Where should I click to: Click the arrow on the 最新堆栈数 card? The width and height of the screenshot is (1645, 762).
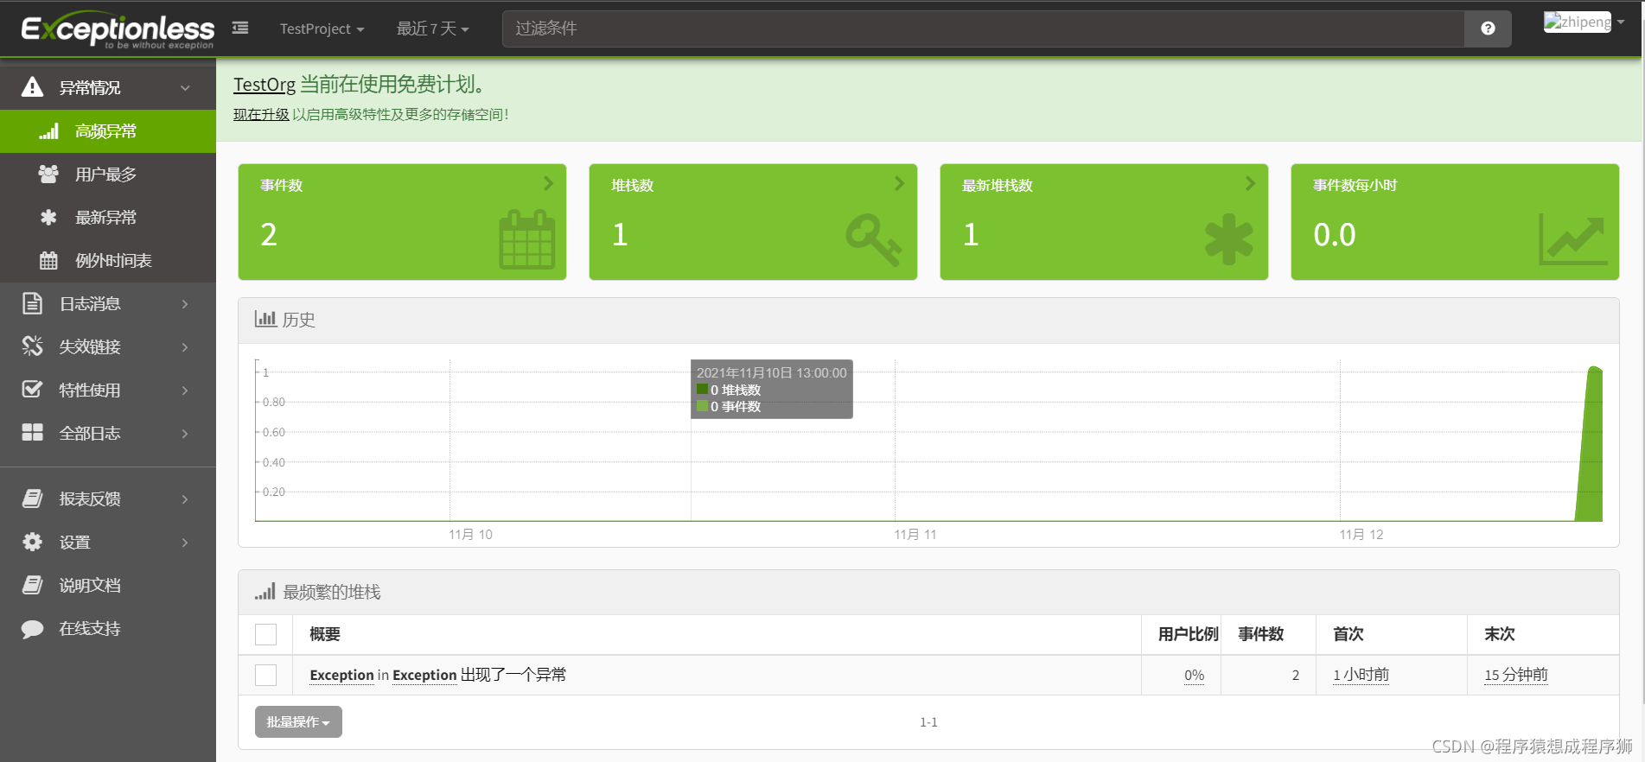pyautogui.click(x=1250, y=183)
